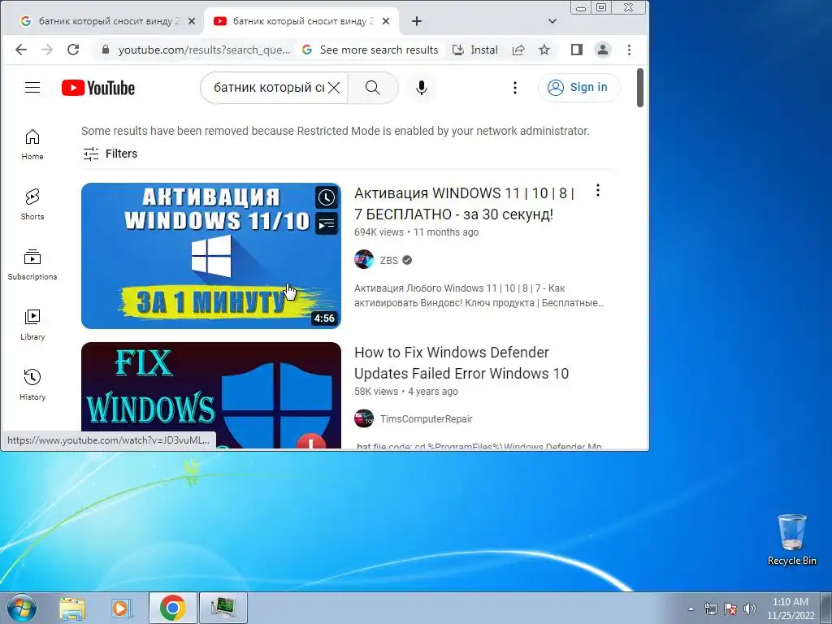The height and width of the screenshot is (624, 832).
Task: Click the Sign in button
Action: click(578, 88)
